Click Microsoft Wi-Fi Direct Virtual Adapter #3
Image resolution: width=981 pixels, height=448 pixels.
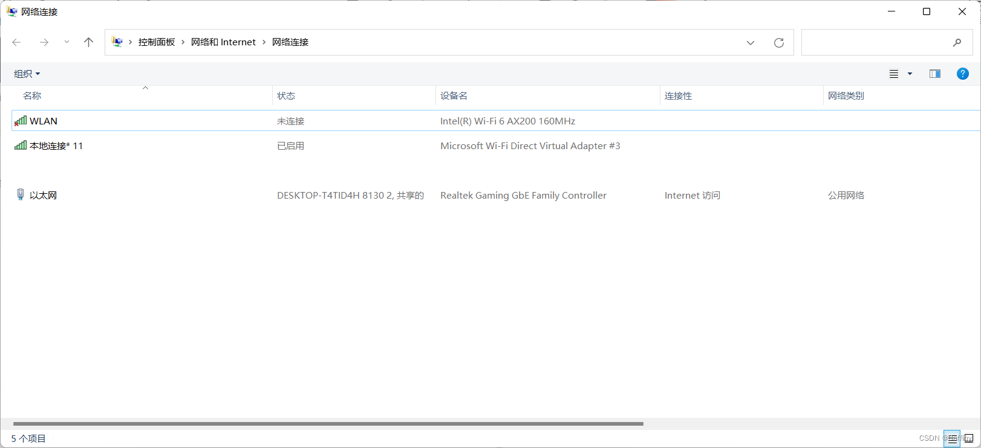[x=530, y=146]
